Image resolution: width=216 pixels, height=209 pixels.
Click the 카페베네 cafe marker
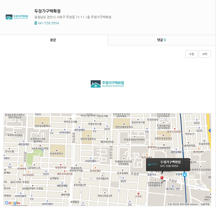[22, 165]
